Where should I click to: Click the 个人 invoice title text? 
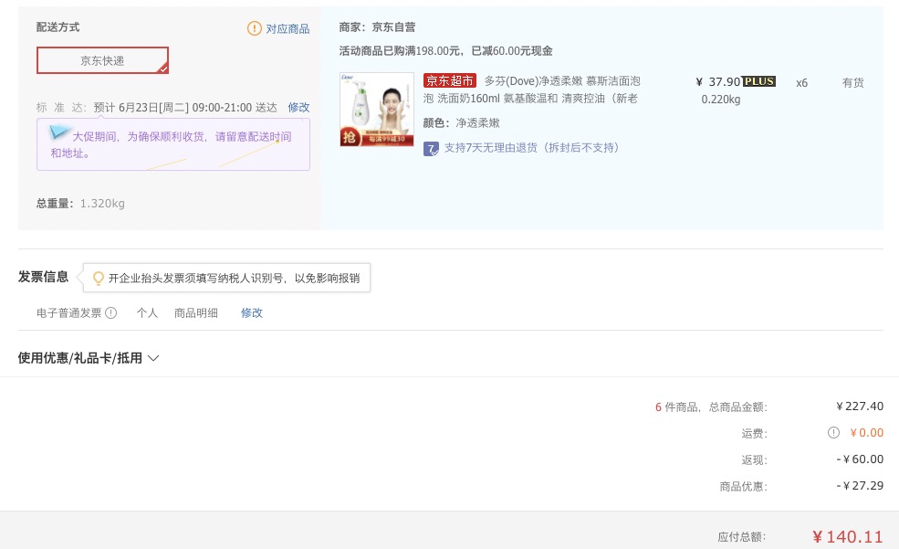(147, 312)
